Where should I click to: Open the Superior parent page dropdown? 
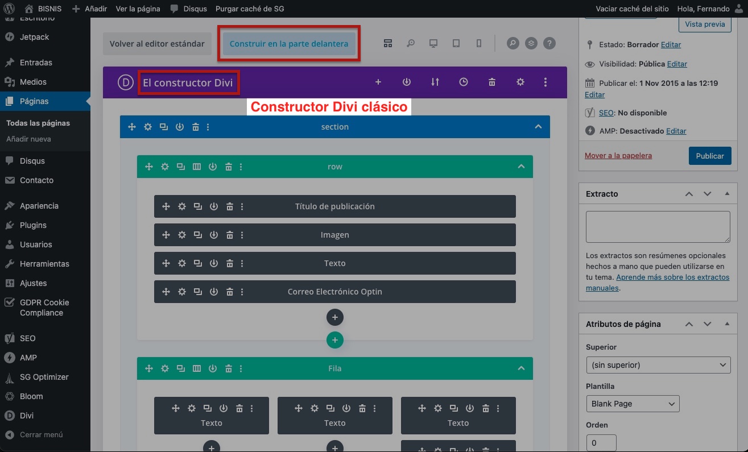tap(658, 365)
